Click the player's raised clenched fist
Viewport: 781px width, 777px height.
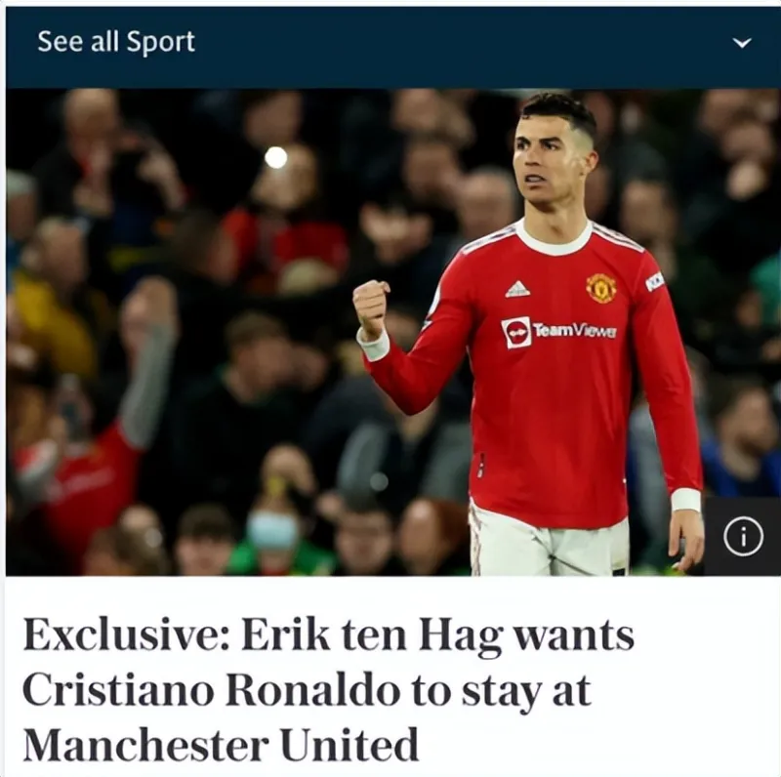pos(371,307)
